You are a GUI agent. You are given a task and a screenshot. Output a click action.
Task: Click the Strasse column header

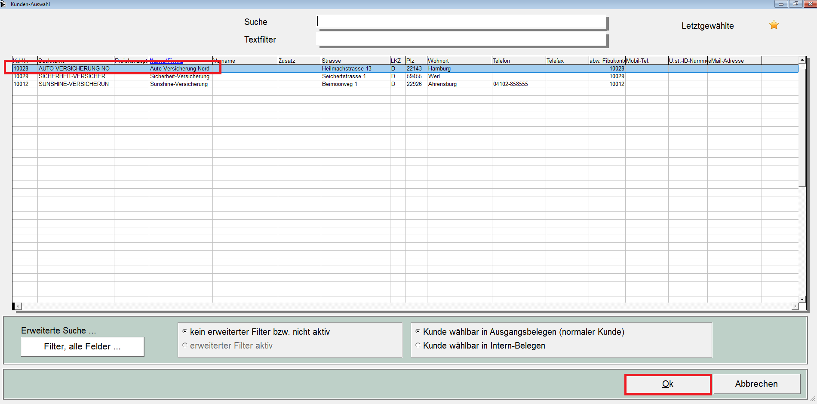pyautogui.click(x=356, y=61)
